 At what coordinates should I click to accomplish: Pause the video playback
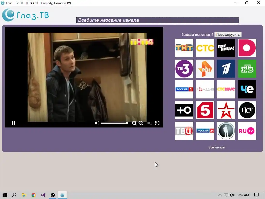pyautogui.click(x=13, y=123)
